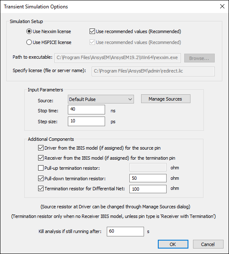This screenshot has width=229, height=254.
Task: Click the Differential Net resistor field showing 100
Action: pos(148,189)
